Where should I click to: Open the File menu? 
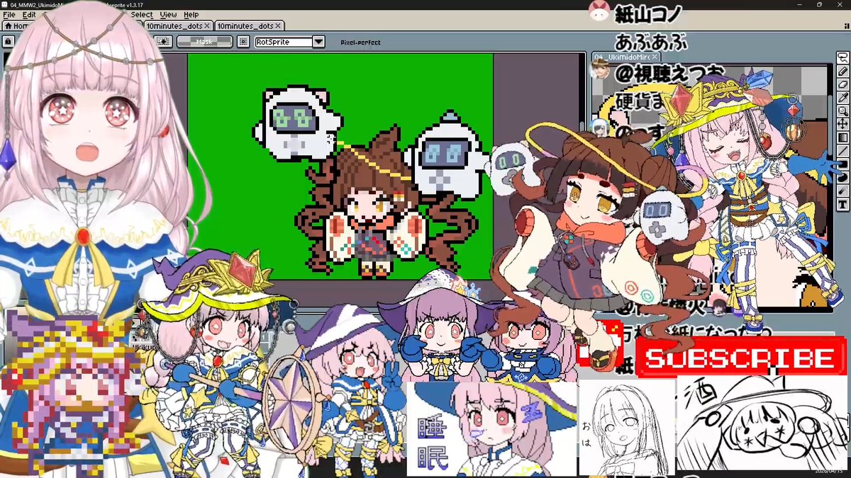(9, 14)
